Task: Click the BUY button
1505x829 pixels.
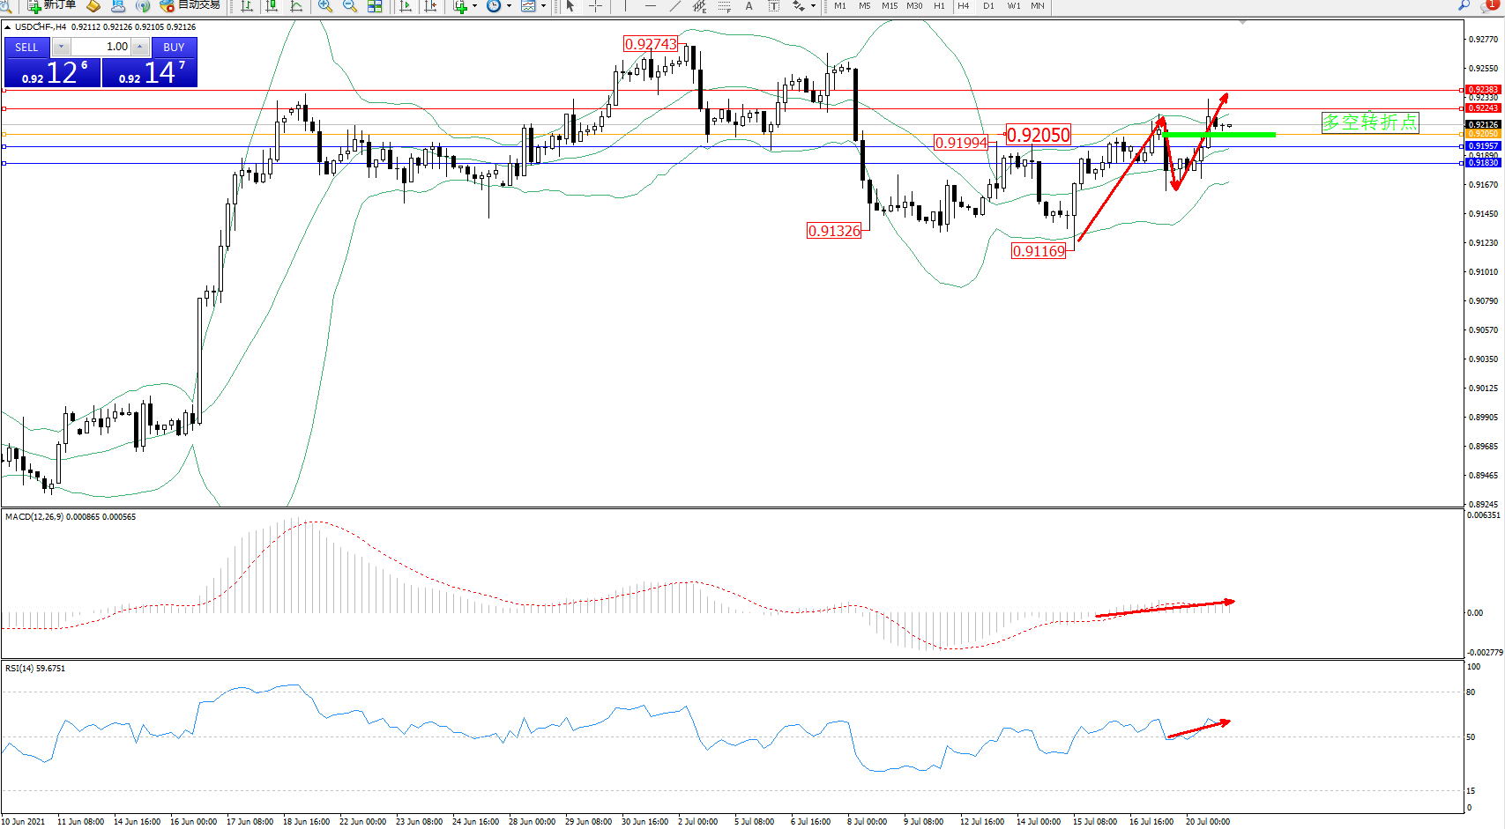Action: pyautogui.click(x=174, y=48)
